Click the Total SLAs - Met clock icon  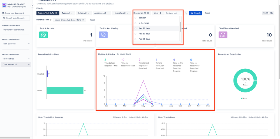point(43,35)
